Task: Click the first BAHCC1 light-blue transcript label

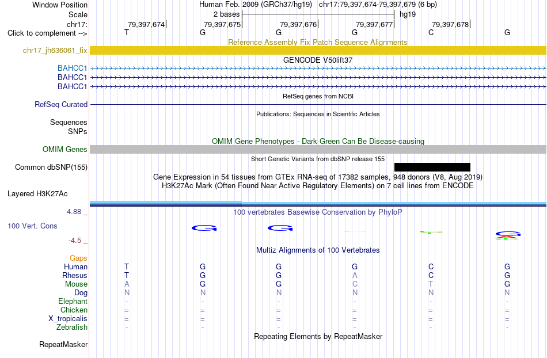Action: click(72, 68)
